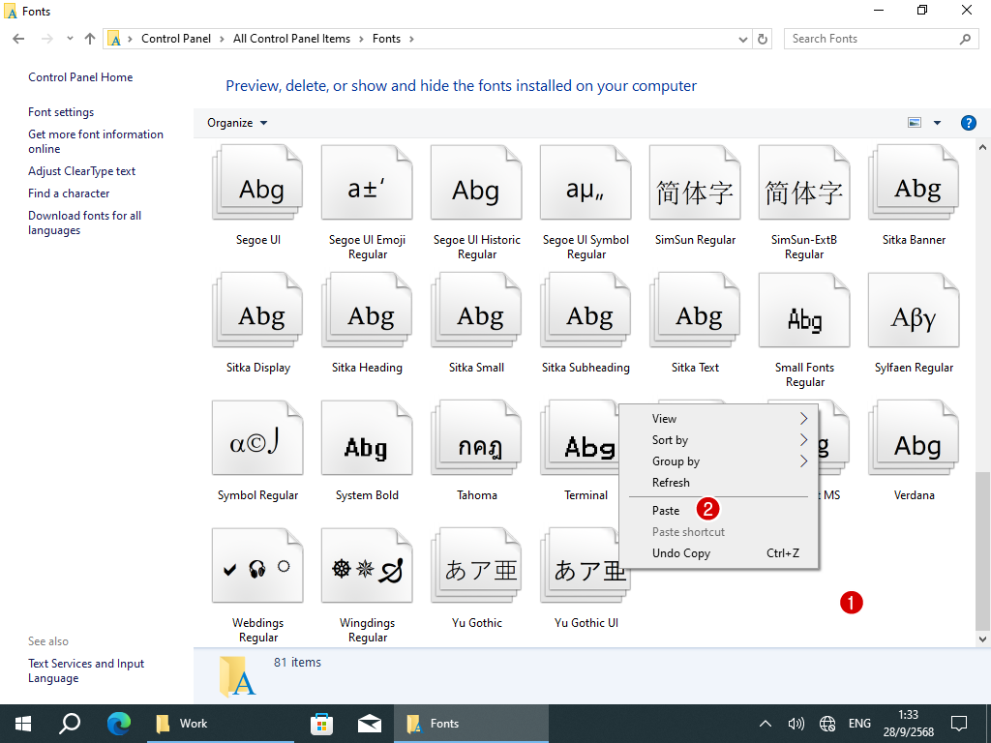This screenshot has height=743, width=991.
Task: Click the Symbol Regular font icon
Action: click(257, 444)
